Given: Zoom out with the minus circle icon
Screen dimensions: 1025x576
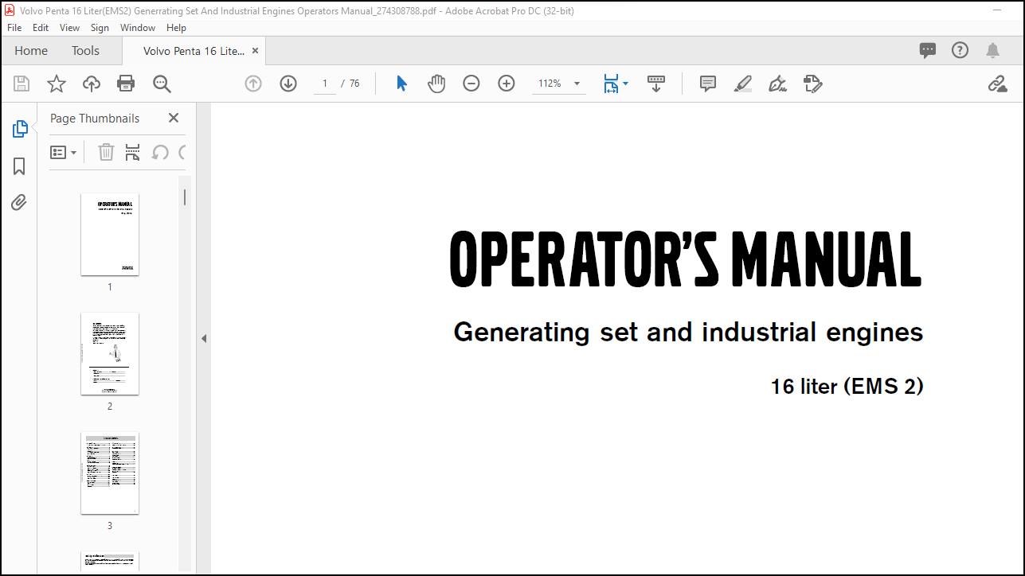Looking at the screenshot, I should pyautogui.click(x=471, y=84).
